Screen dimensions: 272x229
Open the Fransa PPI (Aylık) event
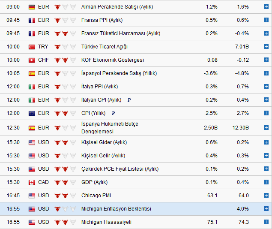[x=101, y=20]
